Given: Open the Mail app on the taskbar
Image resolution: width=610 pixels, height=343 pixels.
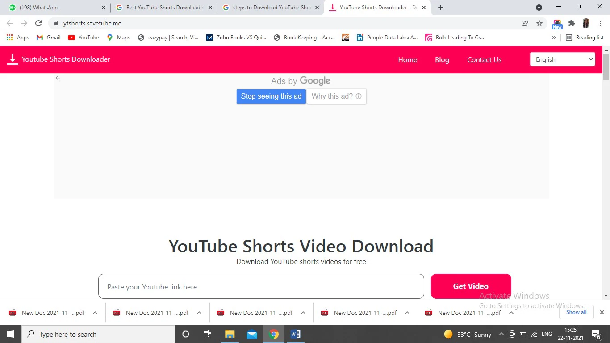Looking at the screenshot, I should tap(251, 334).
